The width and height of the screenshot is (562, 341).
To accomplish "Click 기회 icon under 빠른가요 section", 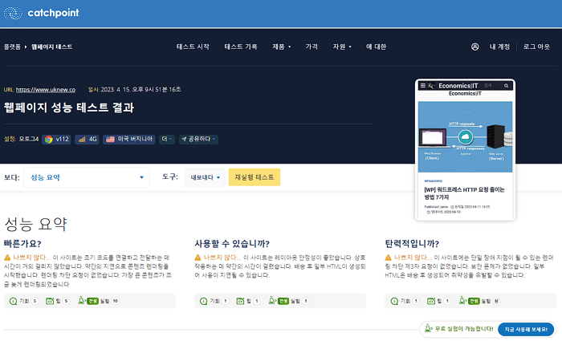I will [13, 301].
